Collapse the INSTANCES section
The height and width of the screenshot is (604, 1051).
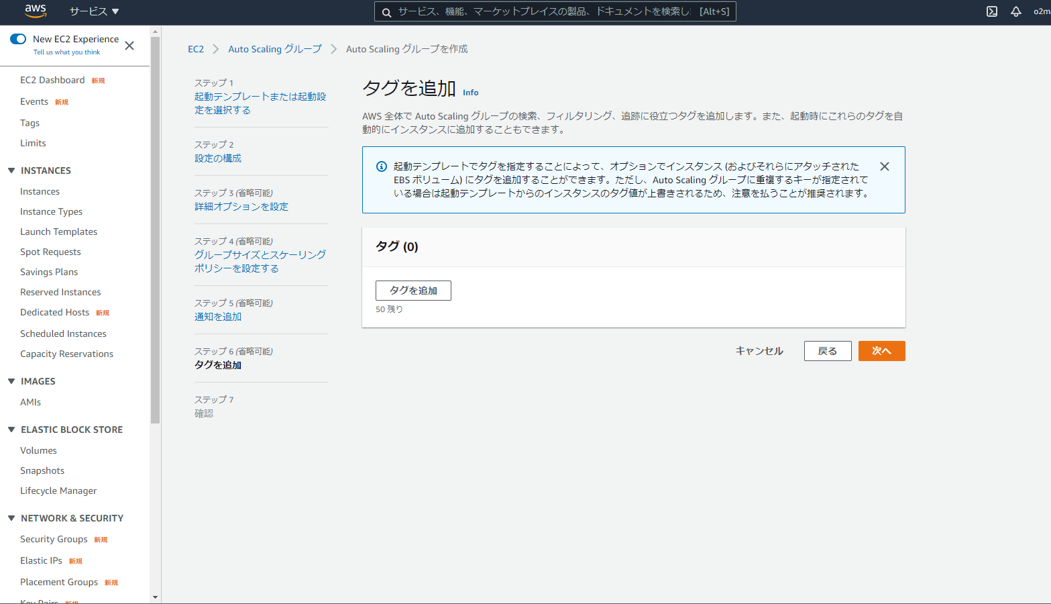tap(11, 170)
